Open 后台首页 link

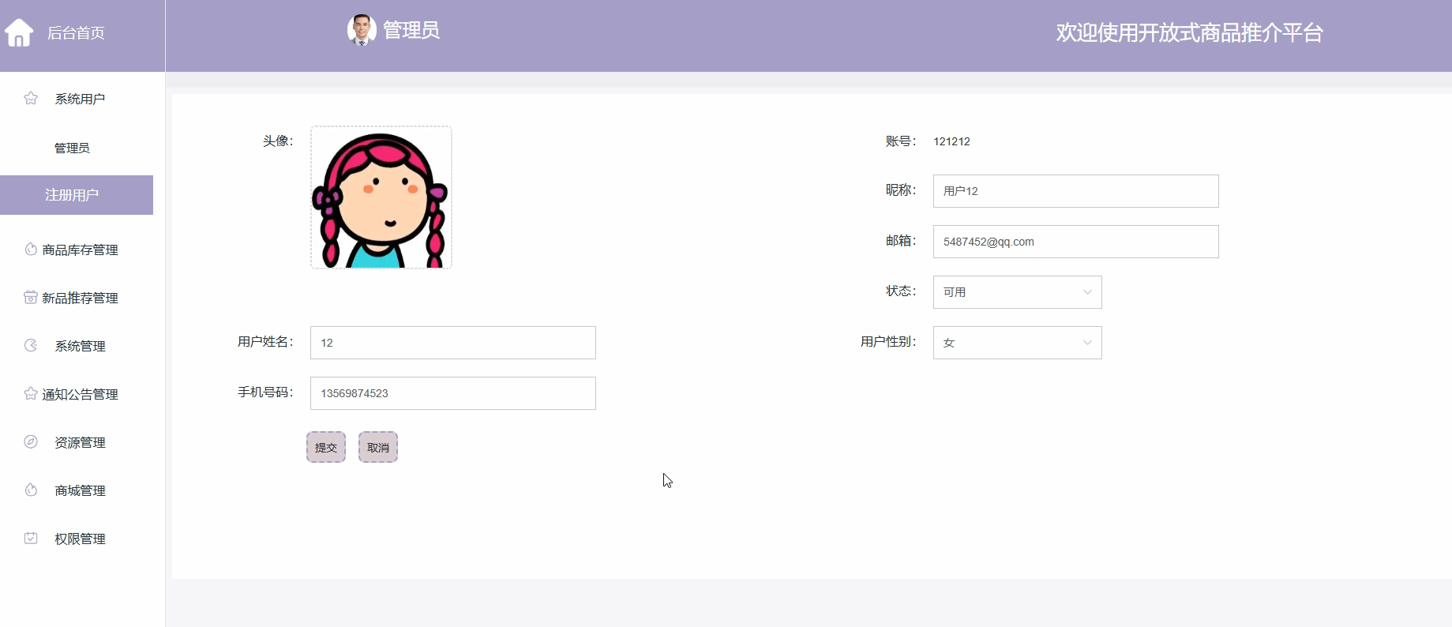[76, 33]
